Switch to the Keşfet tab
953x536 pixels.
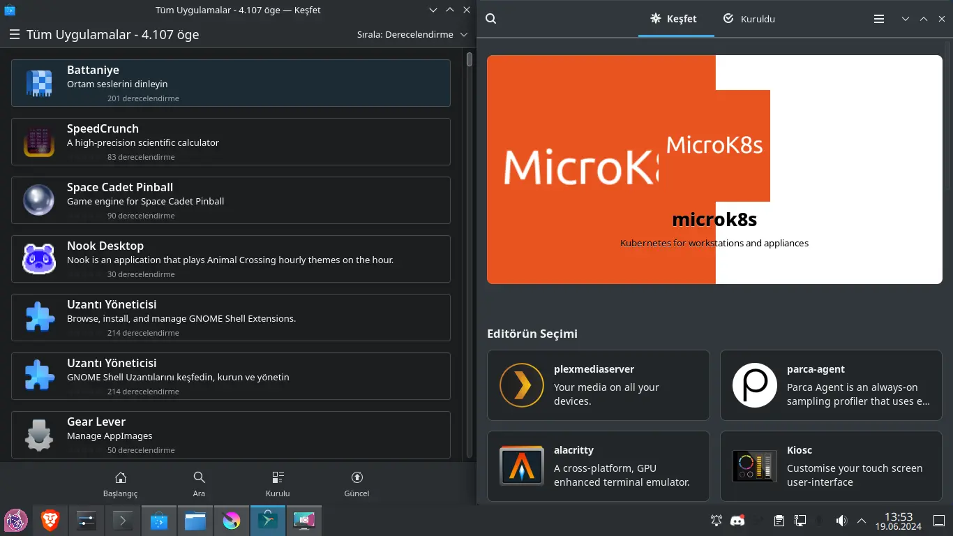click(676, 19)
